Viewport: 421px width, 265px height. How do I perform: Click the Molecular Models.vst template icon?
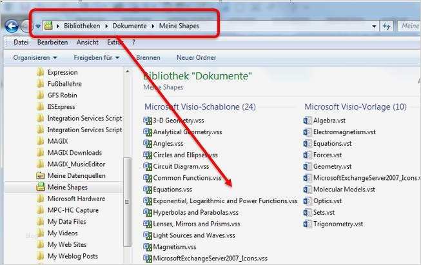[x=308, y=190]
